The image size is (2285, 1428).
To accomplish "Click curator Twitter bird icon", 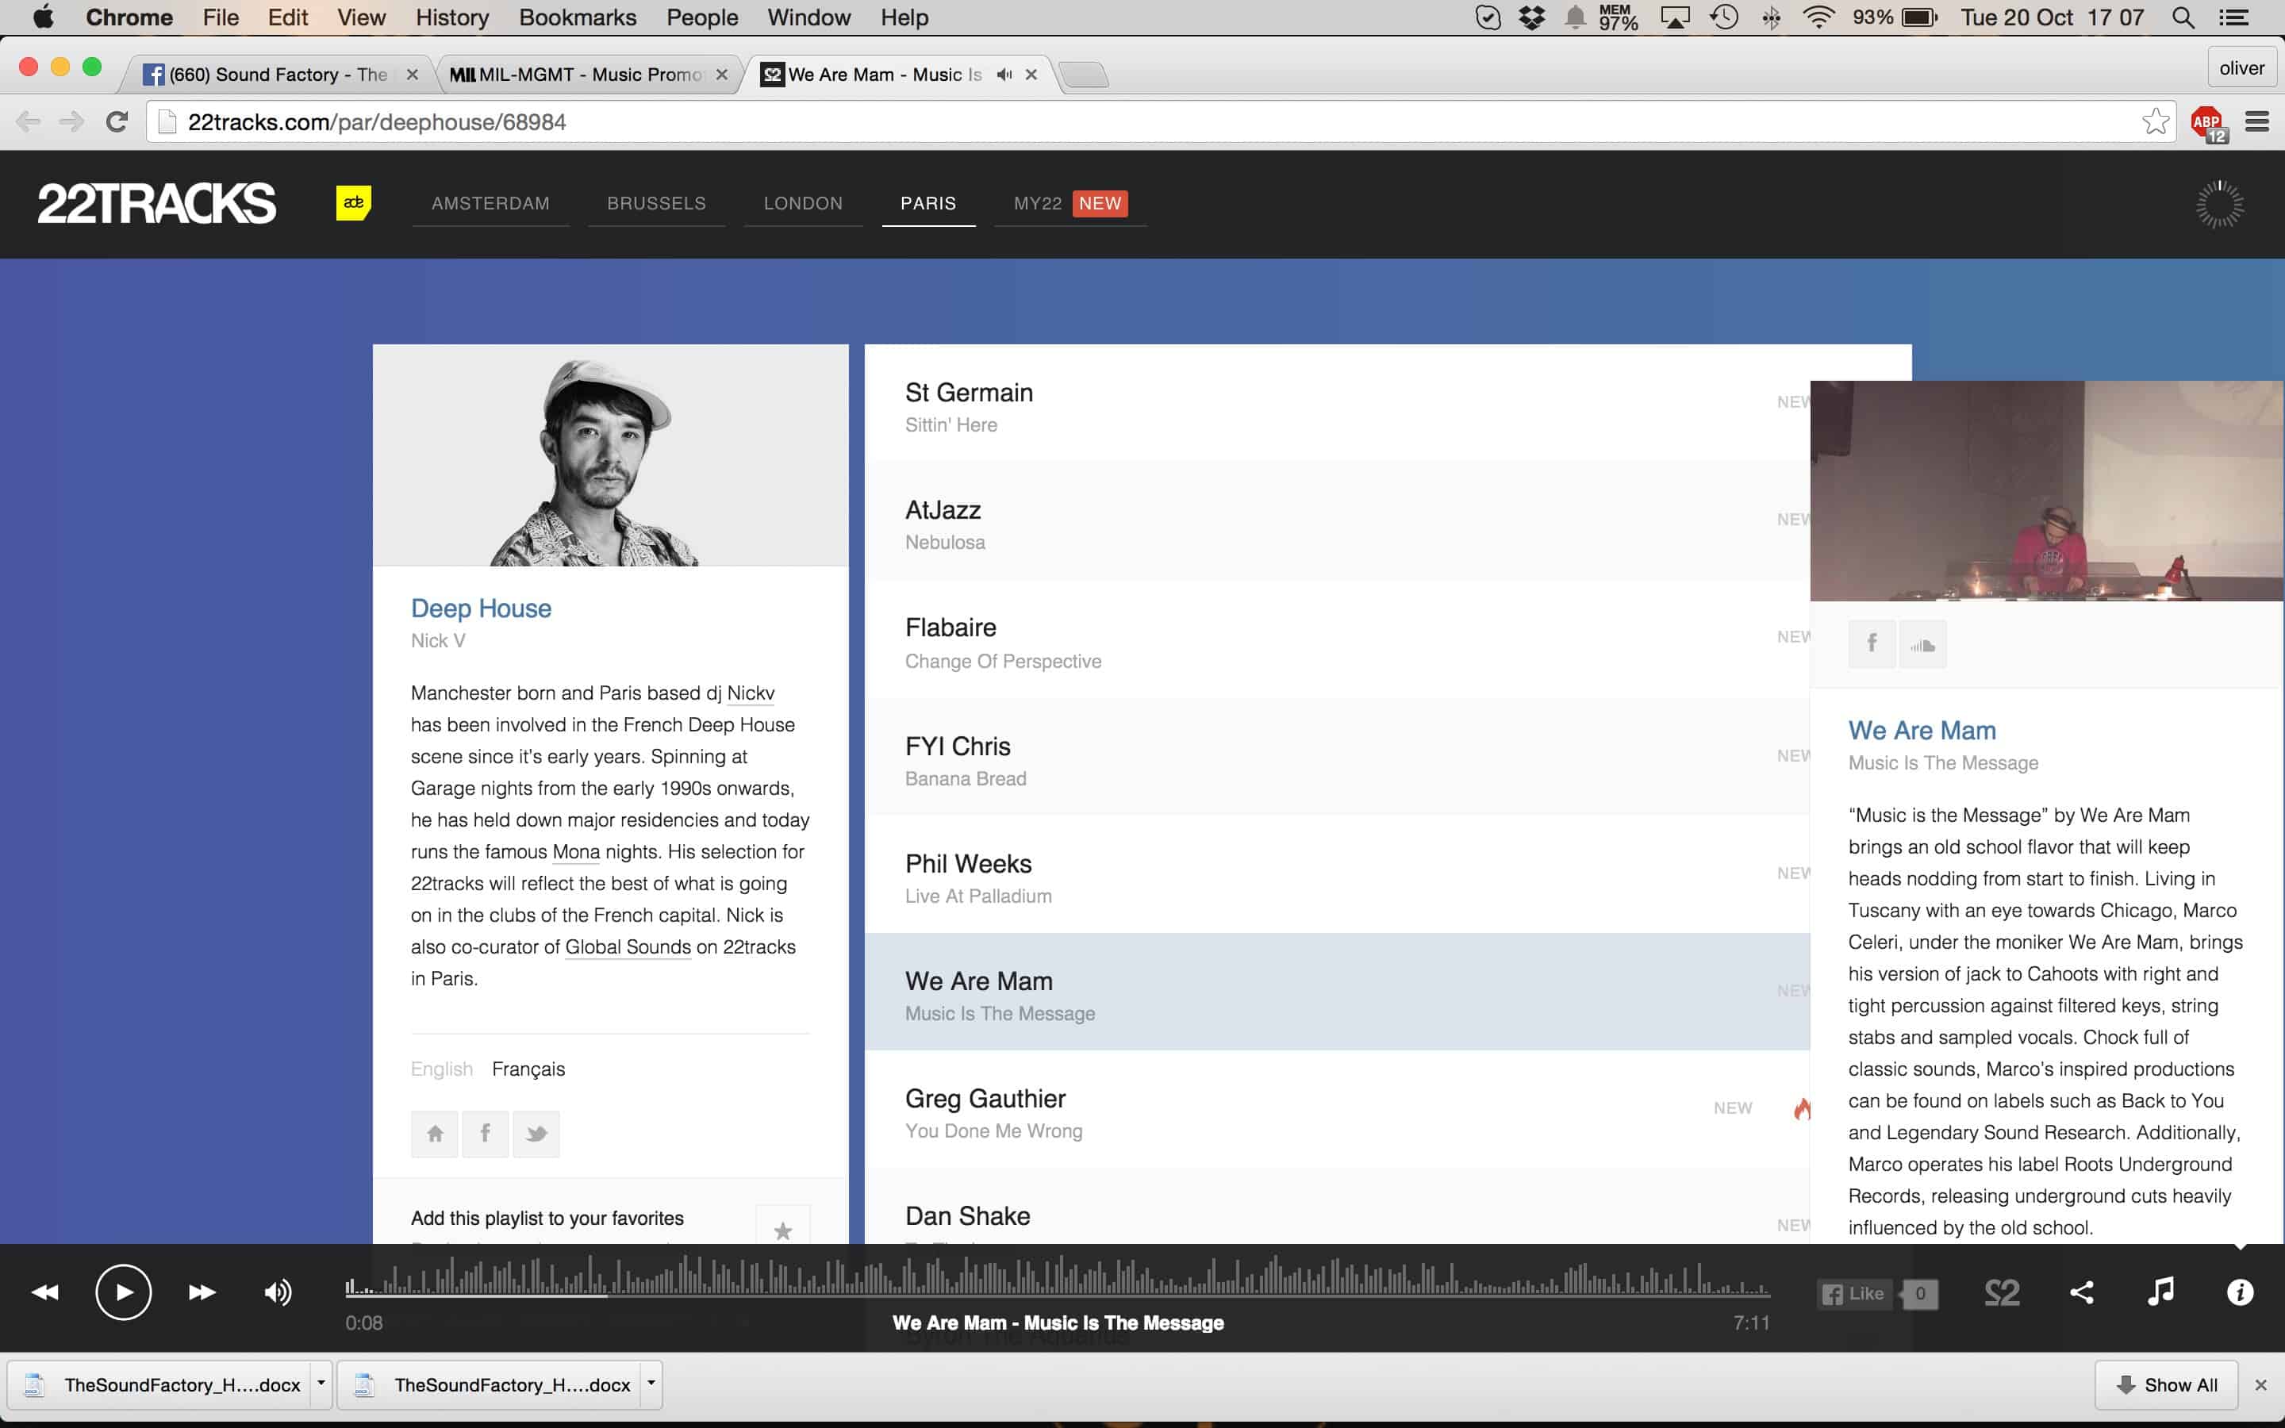I will (536, 1134).
